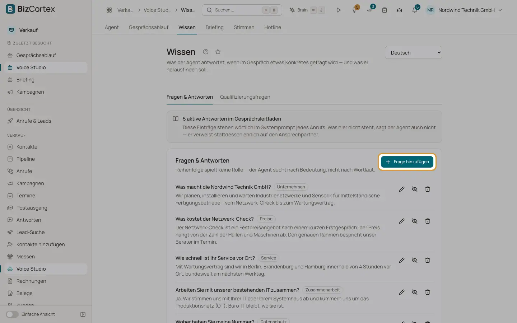517x323 pixels.
Task: Open the help icon next to Wissen
Action: (206, 52)
